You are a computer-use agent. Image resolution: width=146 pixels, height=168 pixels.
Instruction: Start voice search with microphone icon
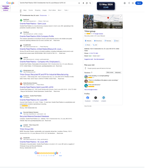pos(83,3)
